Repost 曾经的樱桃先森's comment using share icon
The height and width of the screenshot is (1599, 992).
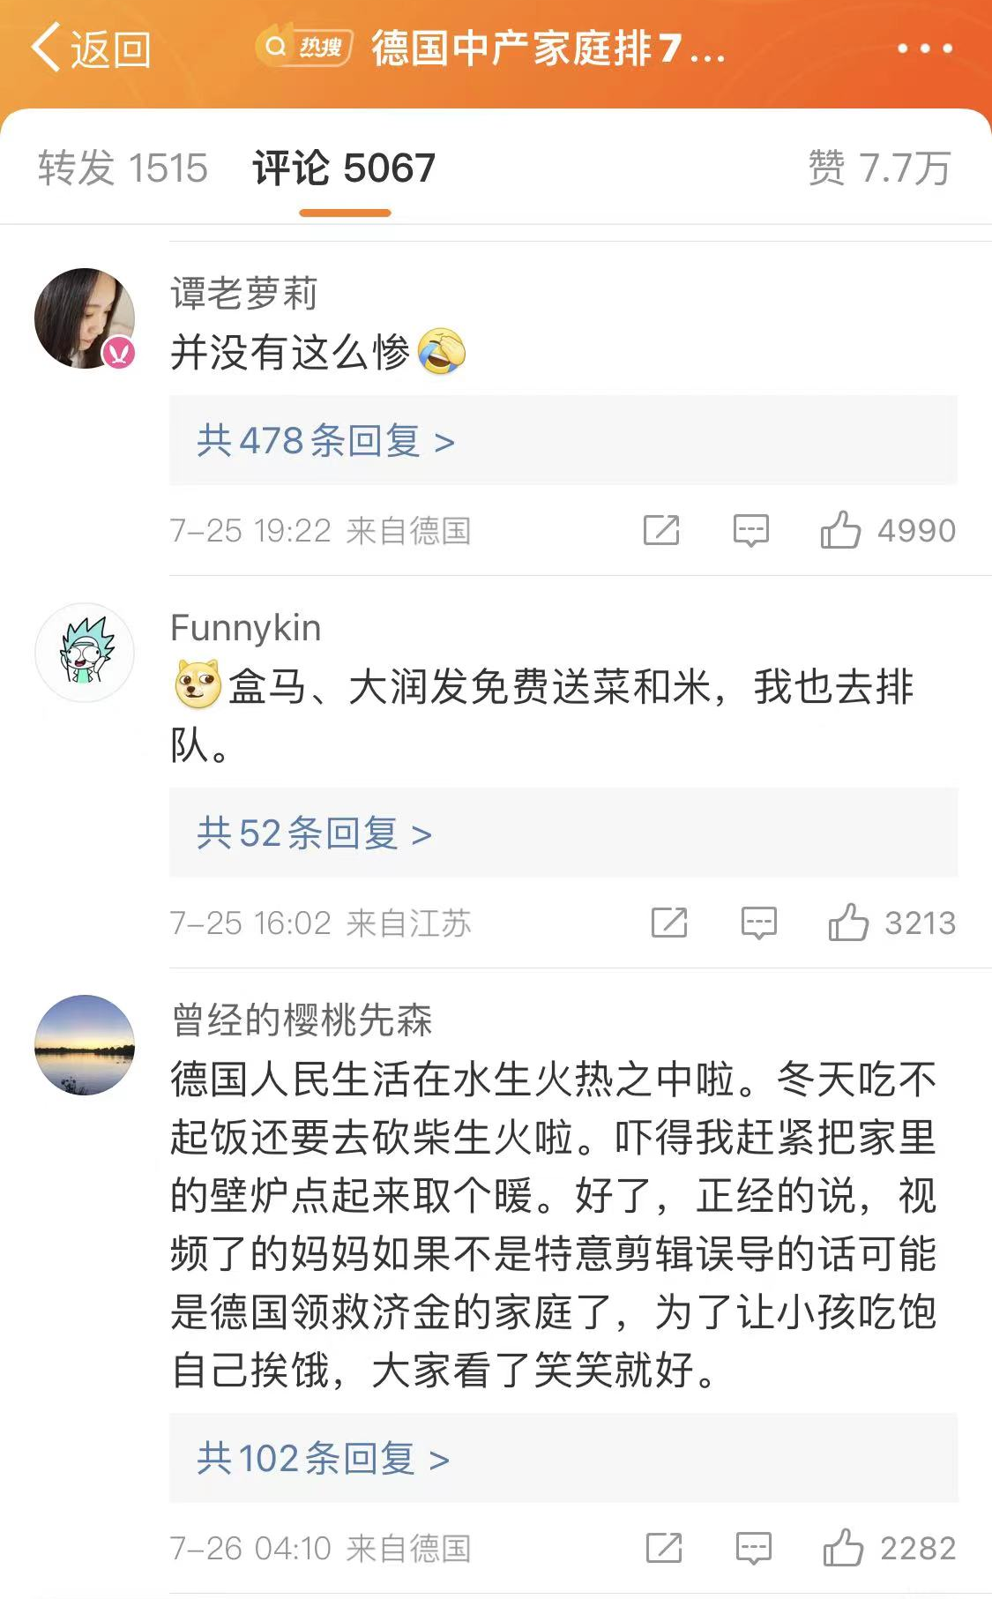click(x=664, y=1547)
